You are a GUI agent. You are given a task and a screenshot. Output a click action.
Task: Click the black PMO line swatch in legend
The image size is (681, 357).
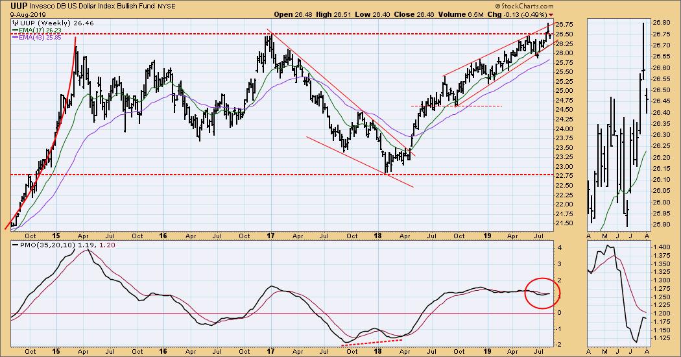[x=15, y=245]
